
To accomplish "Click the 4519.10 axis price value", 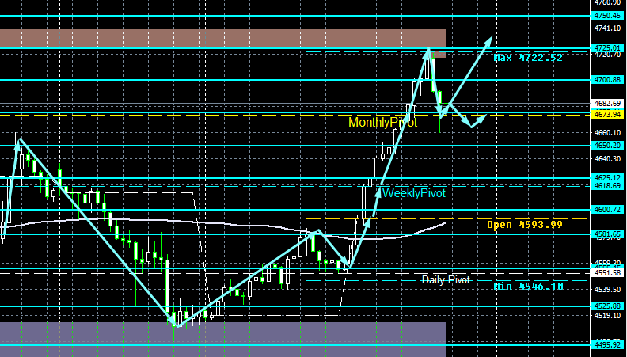I will (607, 315).
